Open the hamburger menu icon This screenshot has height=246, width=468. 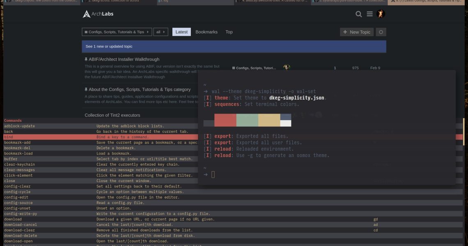(369, 14)
